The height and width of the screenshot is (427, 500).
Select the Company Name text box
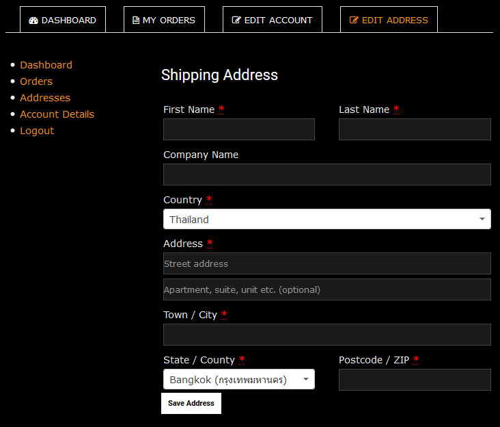tap(327, 174)
